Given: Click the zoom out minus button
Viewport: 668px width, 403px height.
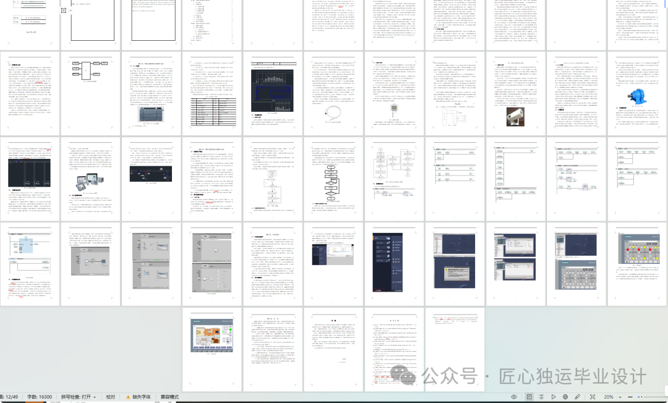Looking at the screenshot, I should coord(630,397).
